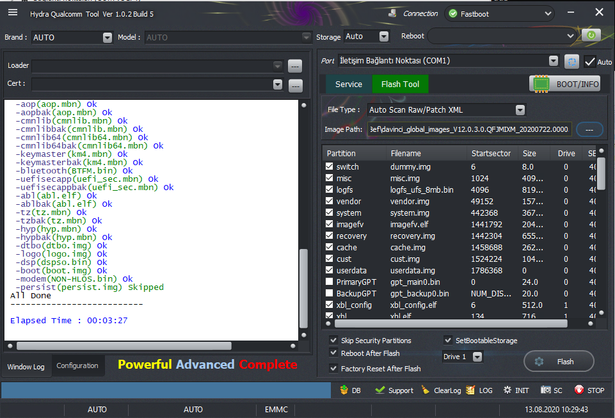Refresh the port list icon
This screenshot has height=418, width=615.
tap(572, 61)
